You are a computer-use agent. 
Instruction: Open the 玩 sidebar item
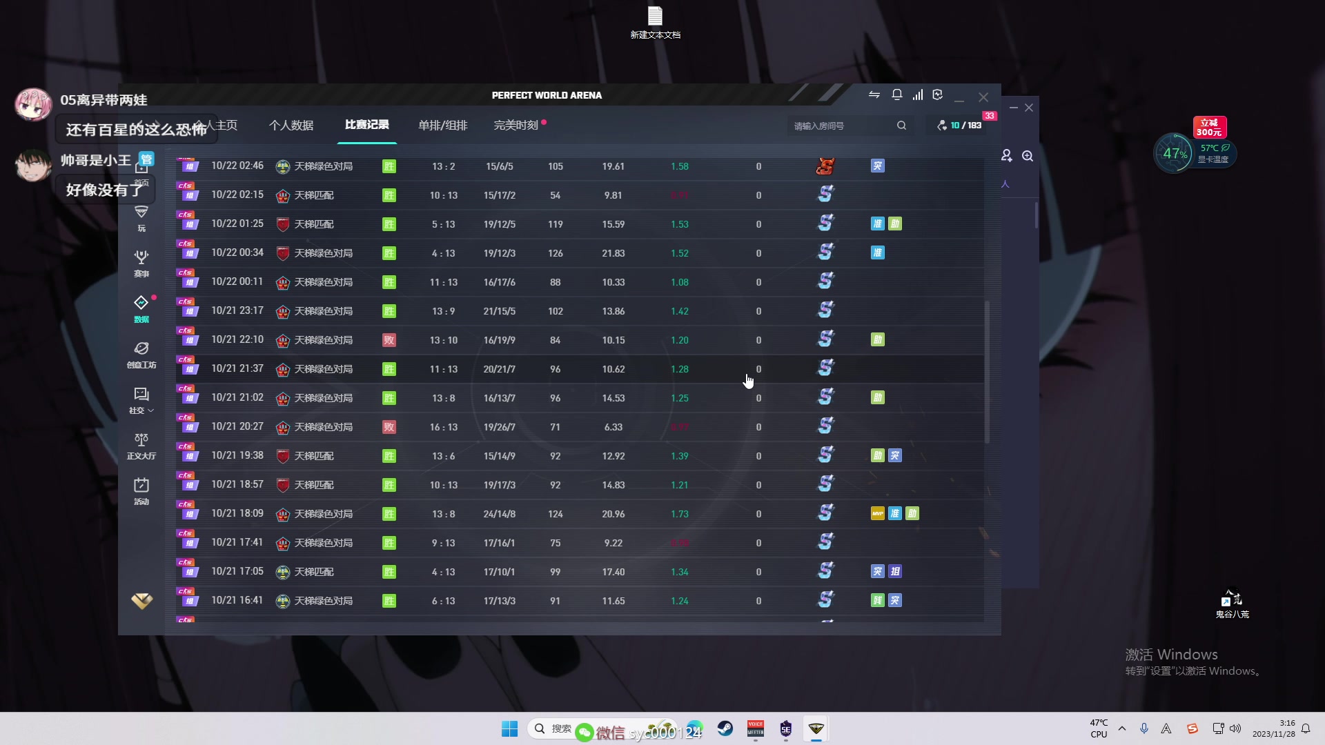point(141,218)
